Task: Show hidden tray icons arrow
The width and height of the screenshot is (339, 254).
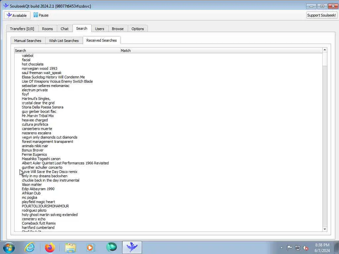Action: coord(281,248)
